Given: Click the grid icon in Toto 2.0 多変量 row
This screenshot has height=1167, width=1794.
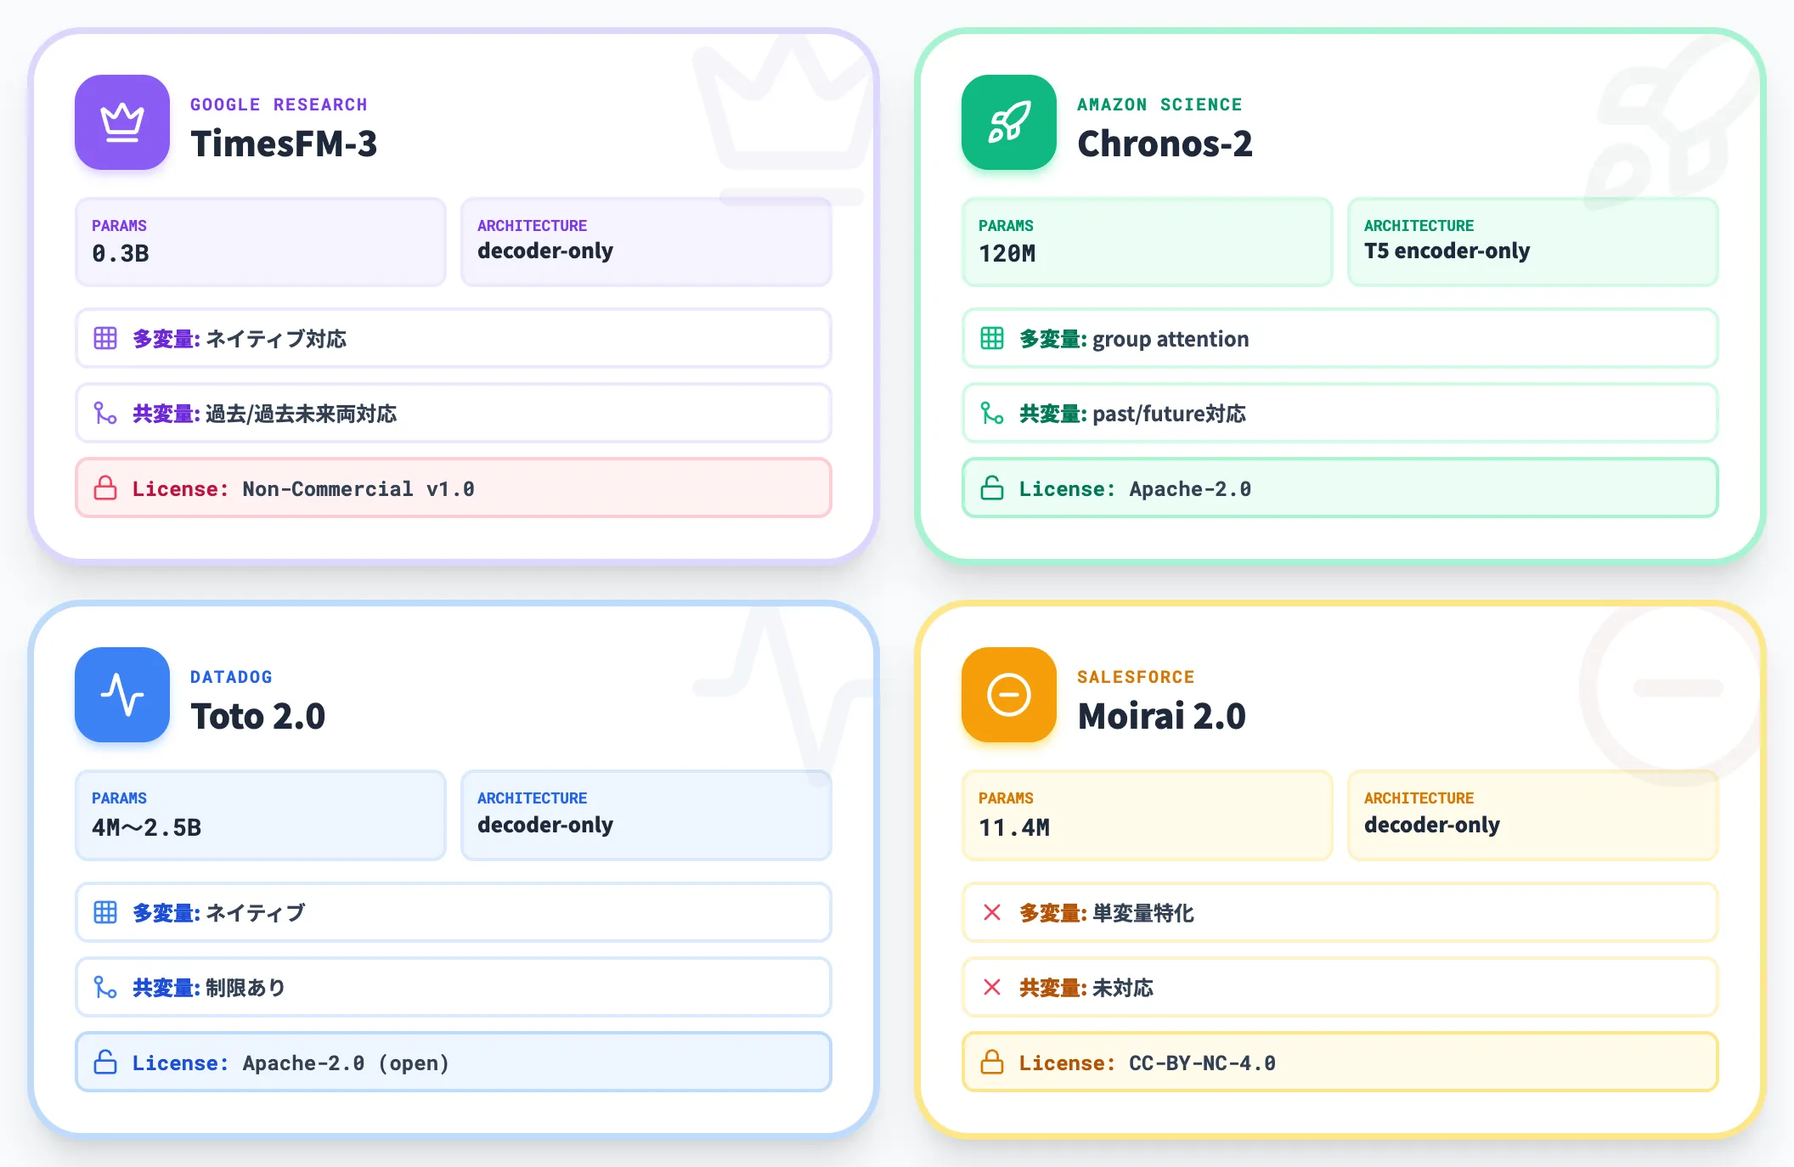Looking at the screenshot, I should point(105,912).
